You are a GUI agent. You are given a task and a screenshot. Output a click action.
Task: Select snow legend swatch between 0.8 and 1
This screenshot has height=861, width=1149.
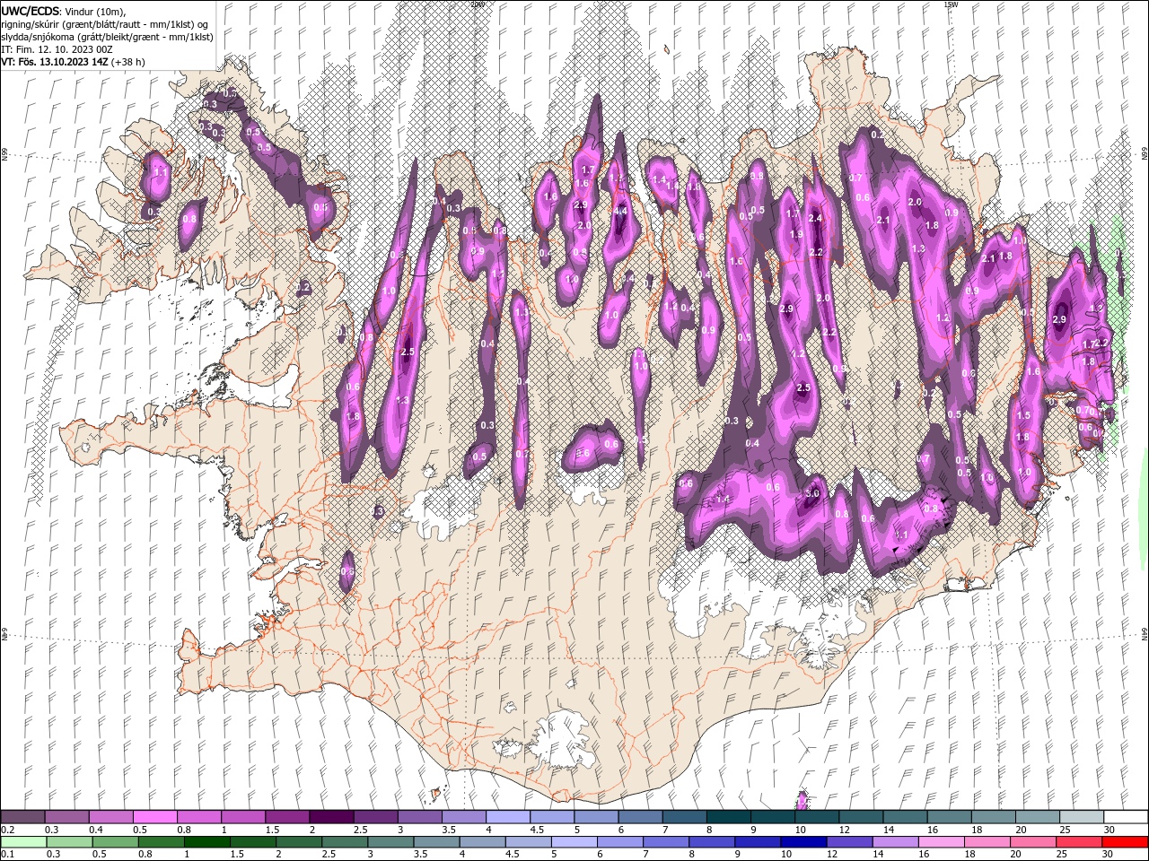[198, 817]
